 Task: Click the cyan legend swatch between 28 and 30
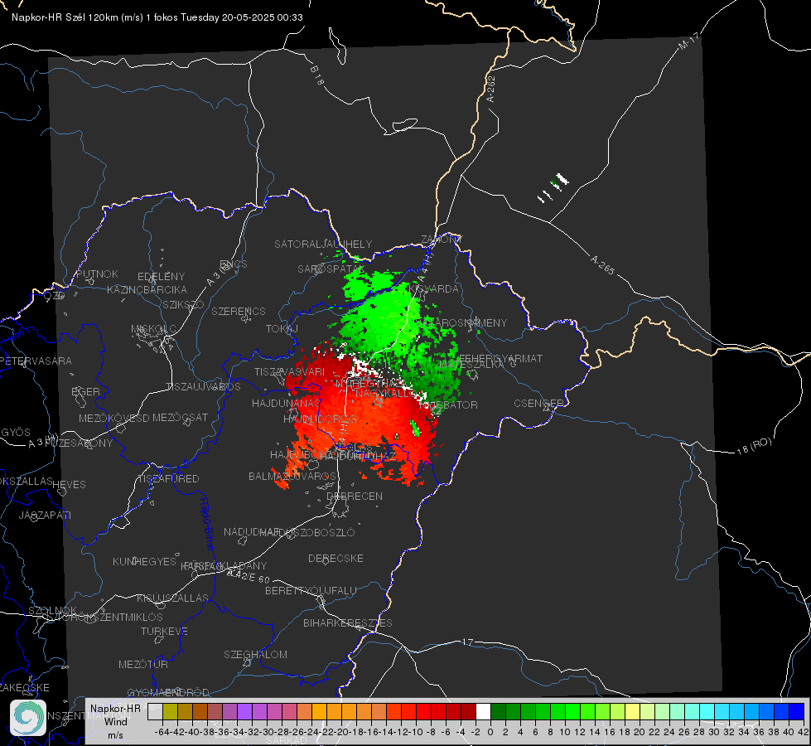pos(707,711)
